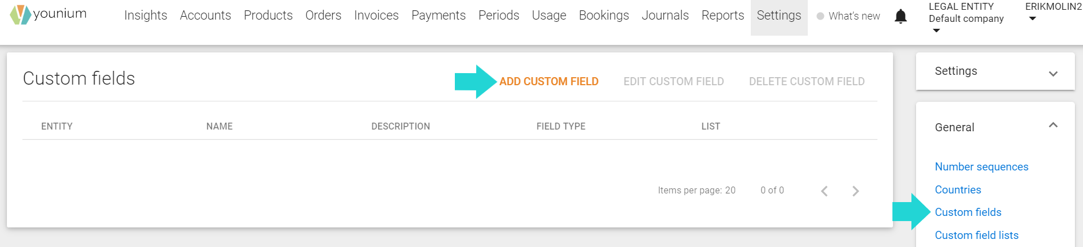Go to previous page arrow

[824, 191]
